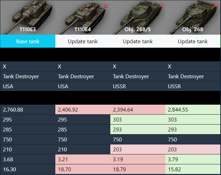Image resolution: width=221 pixels, height=175 pixels.
Task: Click the 15.82 cell for Obj. 268
Action: (193, 170)
